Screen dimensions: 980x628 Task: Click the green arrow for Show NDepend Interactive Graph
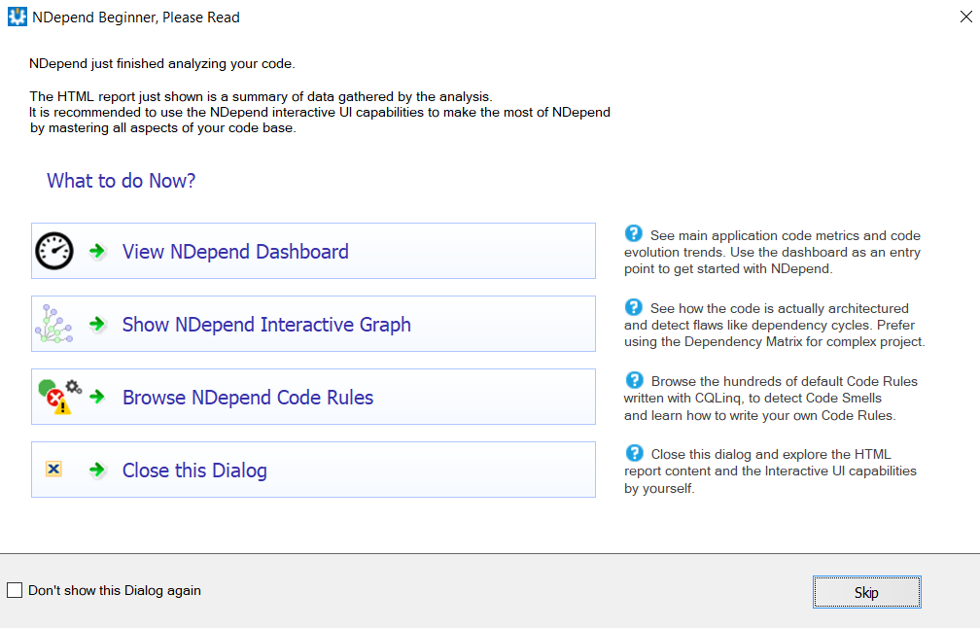[95, 324]
